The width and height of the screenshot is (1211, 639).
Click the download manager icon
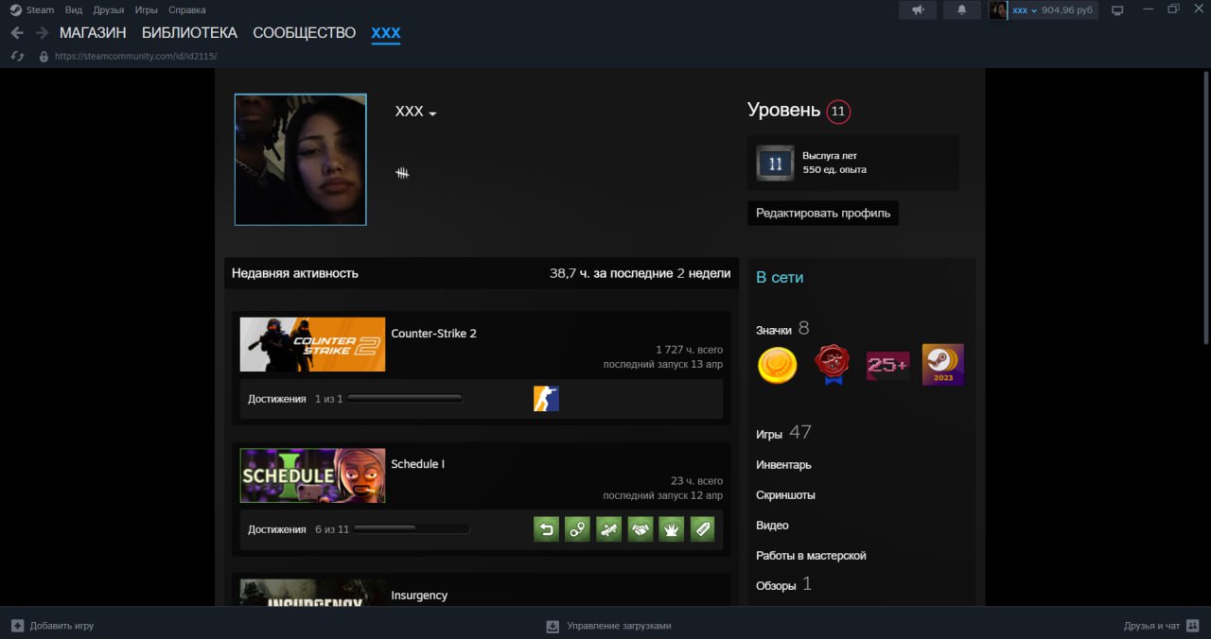(553, 626)
